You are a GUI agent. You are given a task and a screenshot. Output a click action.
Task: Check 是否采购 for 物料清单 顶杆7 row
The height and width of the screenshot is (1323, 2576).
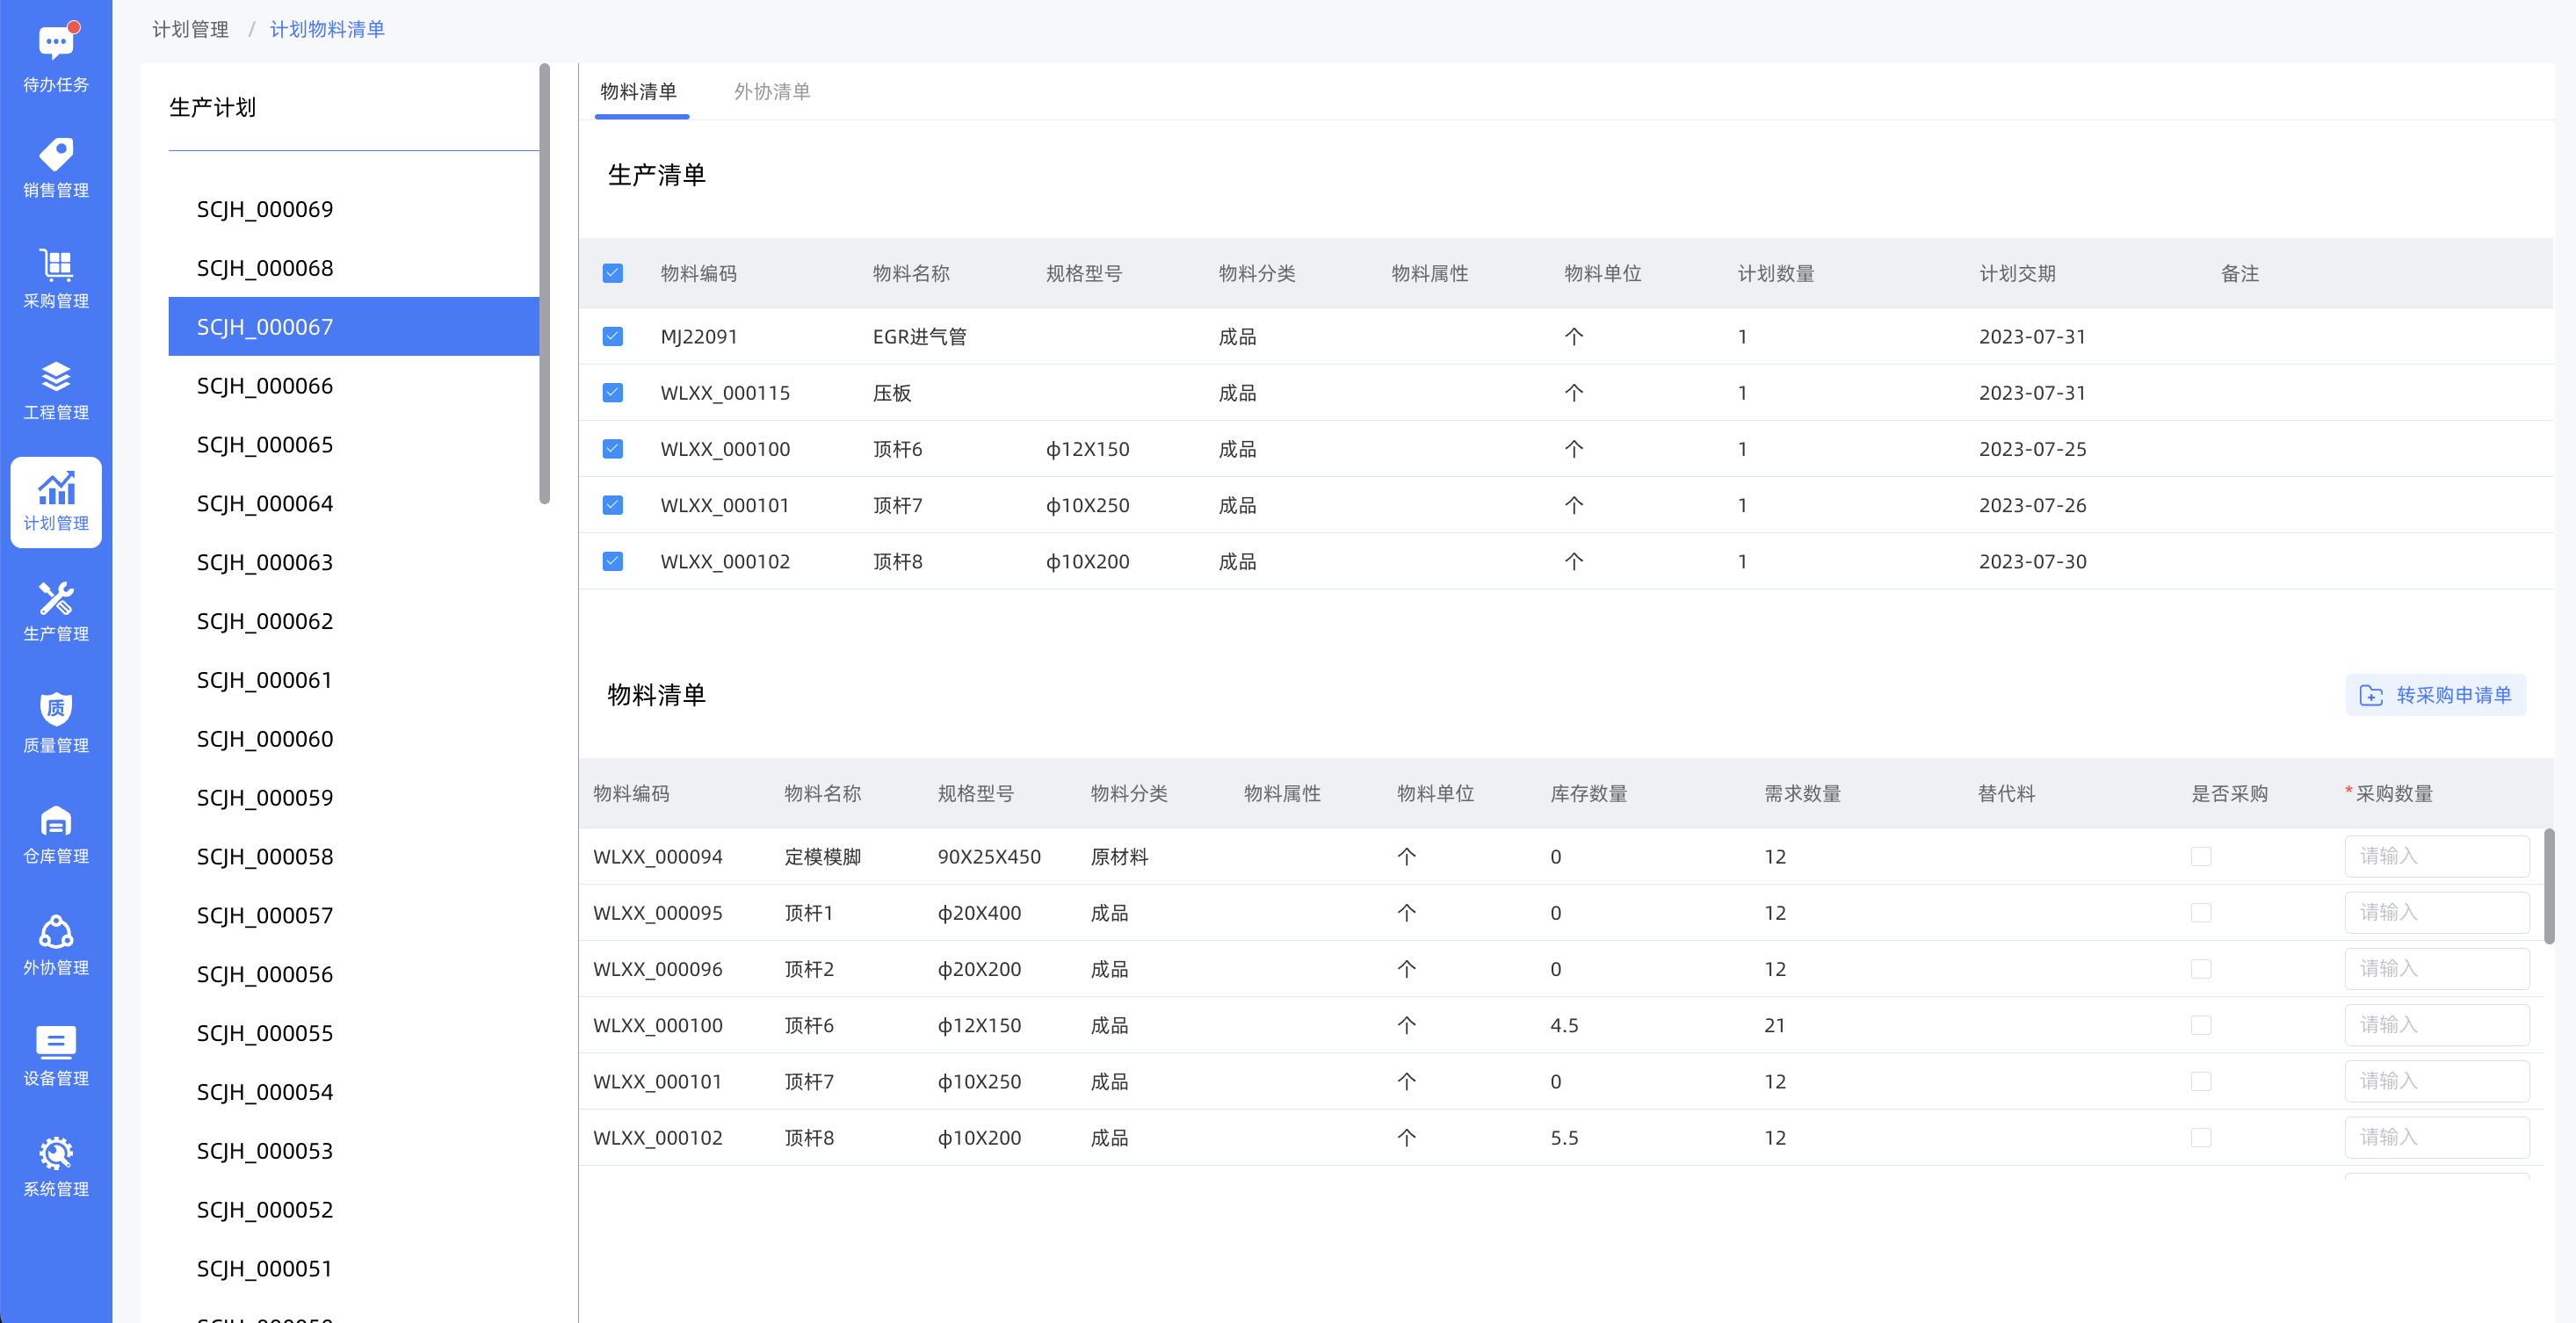pos(2201,1081)
